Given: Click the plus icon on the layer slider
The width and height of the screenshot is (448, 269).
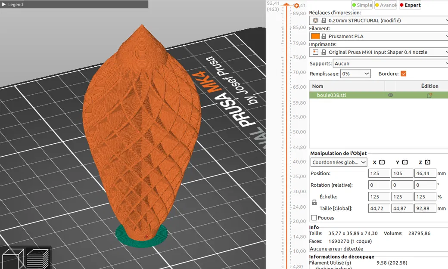Looking at the screenshot, I should tap(296, 6).
